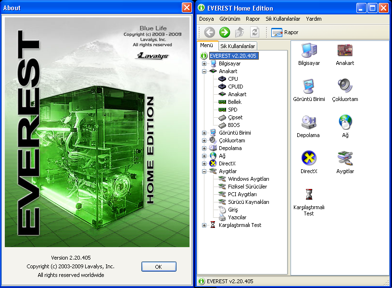Open the large Ağ globe icon

[x=345, y=126]
